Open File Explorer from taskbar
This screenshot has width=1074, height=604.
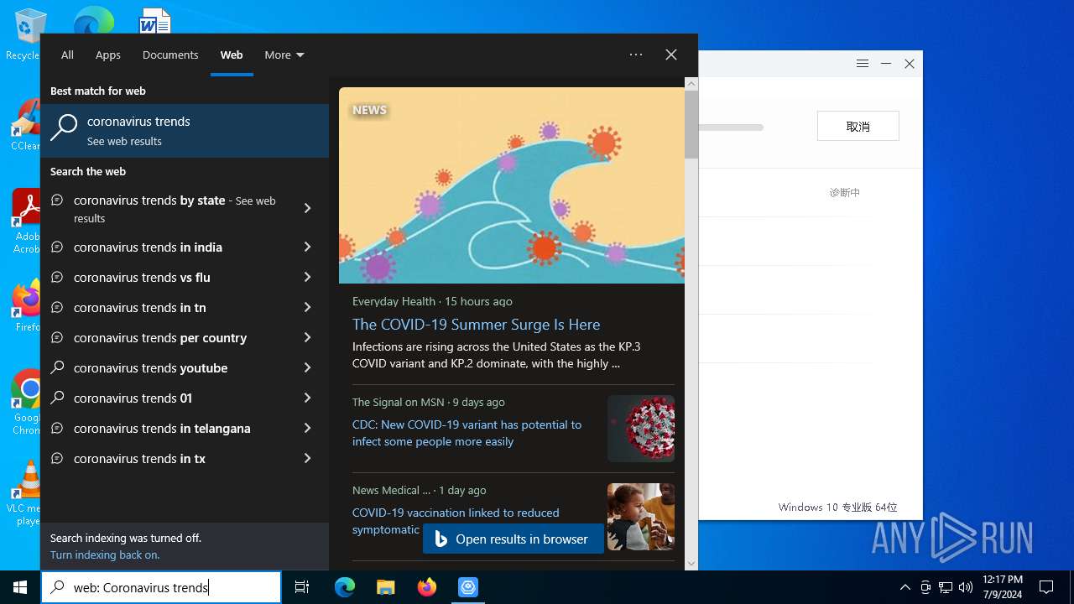tap(386, 587)
